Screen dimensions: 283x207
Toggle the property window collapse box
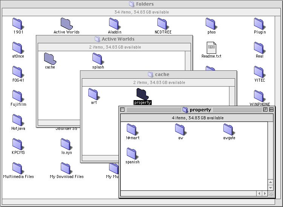pos(271,110)
